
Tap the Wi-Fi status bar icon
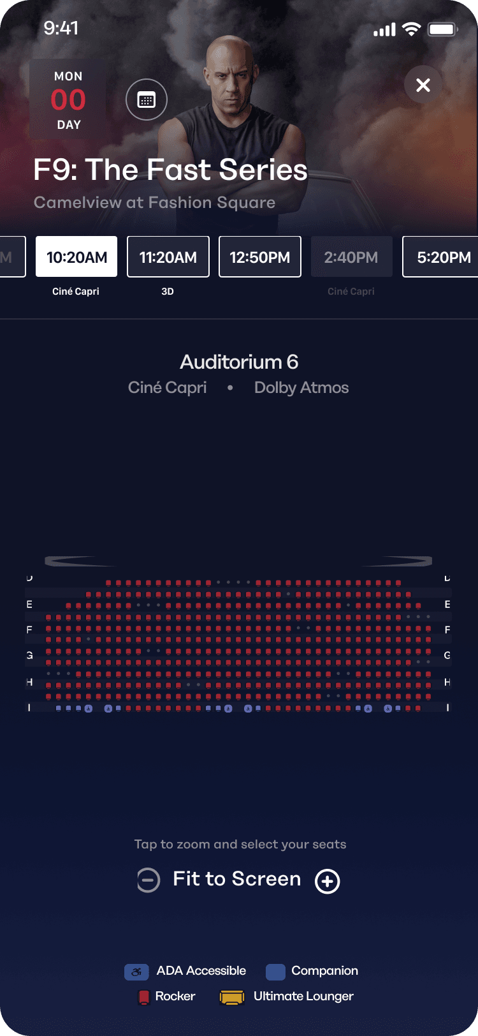(x=412, y=29)
